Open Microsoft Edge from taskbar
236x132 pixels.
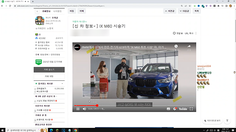tap(51, 130)
